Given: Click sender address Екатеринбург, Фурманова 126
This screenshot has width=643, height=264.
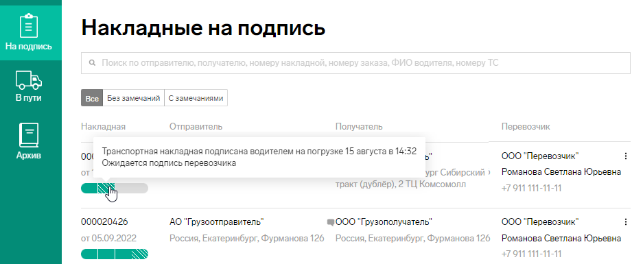Looking at the screenshot, I should coord(247,238).
